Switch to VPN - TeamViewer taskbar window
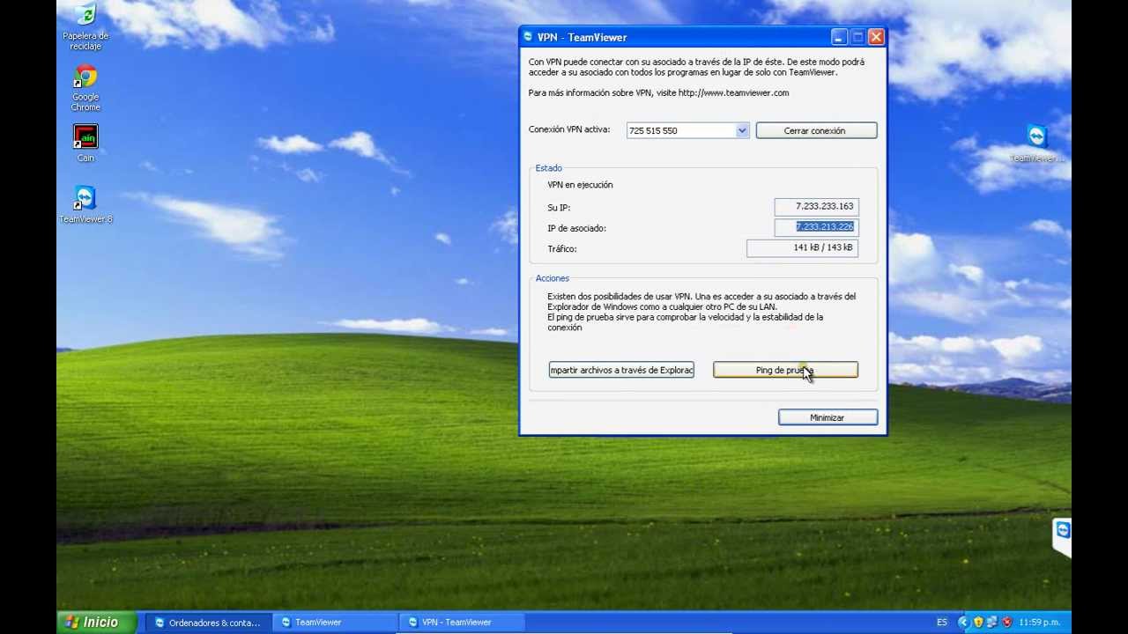The height and width of the screenshot is (634, 1128). coord(463,622)
